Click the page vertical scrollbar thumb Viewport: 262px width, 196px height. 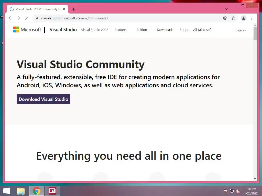(x=255, y=34)
